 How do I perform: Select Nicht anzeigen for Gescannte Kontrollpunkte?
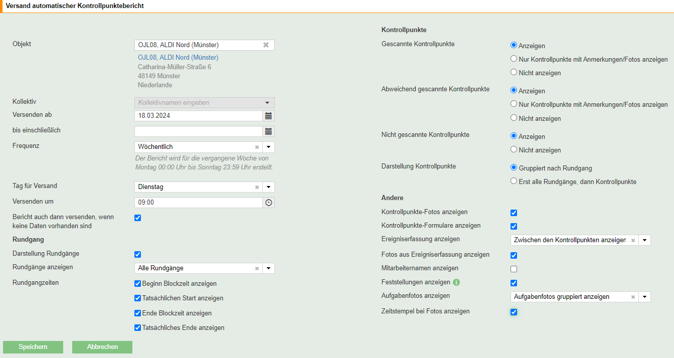(x=514, y=72)
